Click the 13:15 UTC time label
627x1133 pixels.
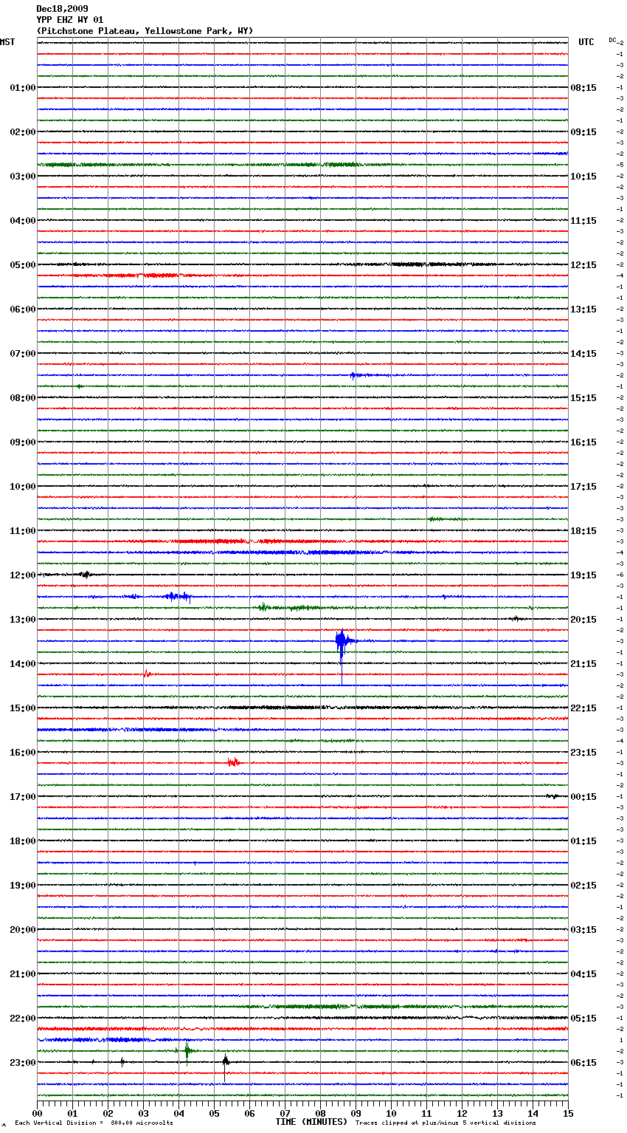click(x=583, y=309)
